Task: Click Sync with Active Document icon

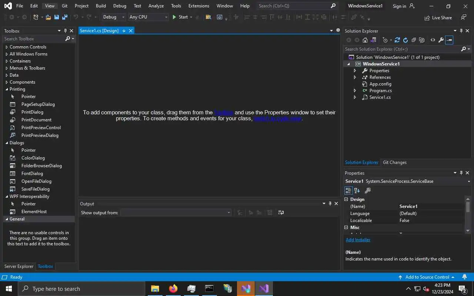Action: point(397,40)
